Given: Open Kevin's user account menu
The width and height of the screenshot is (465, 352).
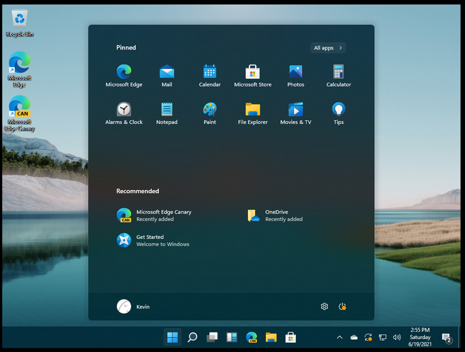Looking at the screenshot, I should point(133,306).
